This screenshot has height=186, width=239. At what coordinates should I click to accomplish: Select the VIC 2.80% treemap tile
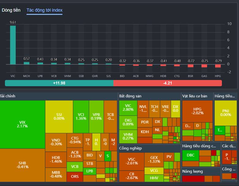(128, 108)
